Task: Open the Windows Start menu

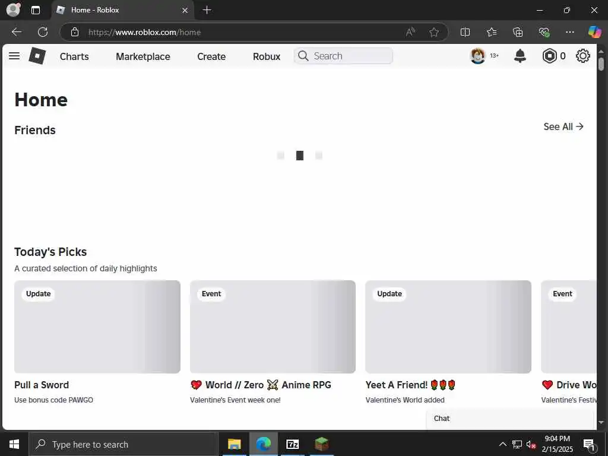Action: coord(14,444)
